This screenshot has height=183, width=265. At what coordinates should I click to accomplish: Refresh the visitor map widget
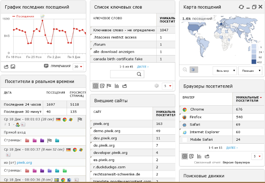click(x=241, y=7)
